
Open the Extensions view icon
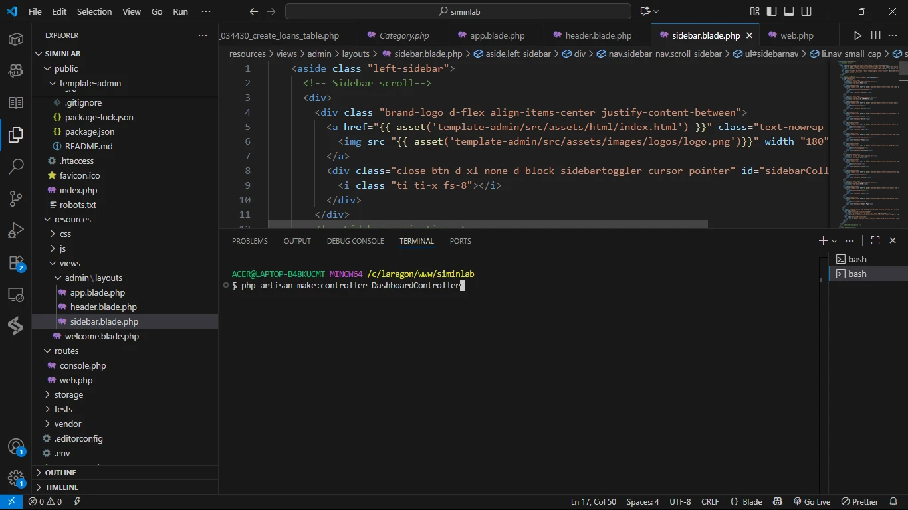16,263
